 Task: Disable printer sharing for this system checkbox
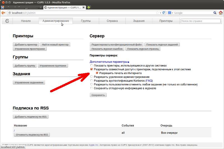pyautogui.click(x=92, y=69)
